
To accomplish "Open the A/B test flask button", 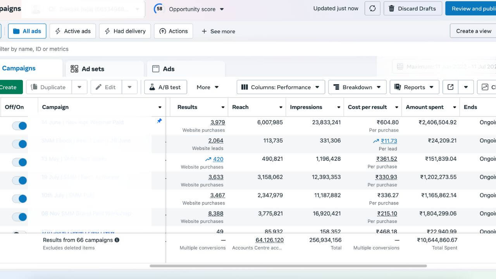I will [165, 87].
